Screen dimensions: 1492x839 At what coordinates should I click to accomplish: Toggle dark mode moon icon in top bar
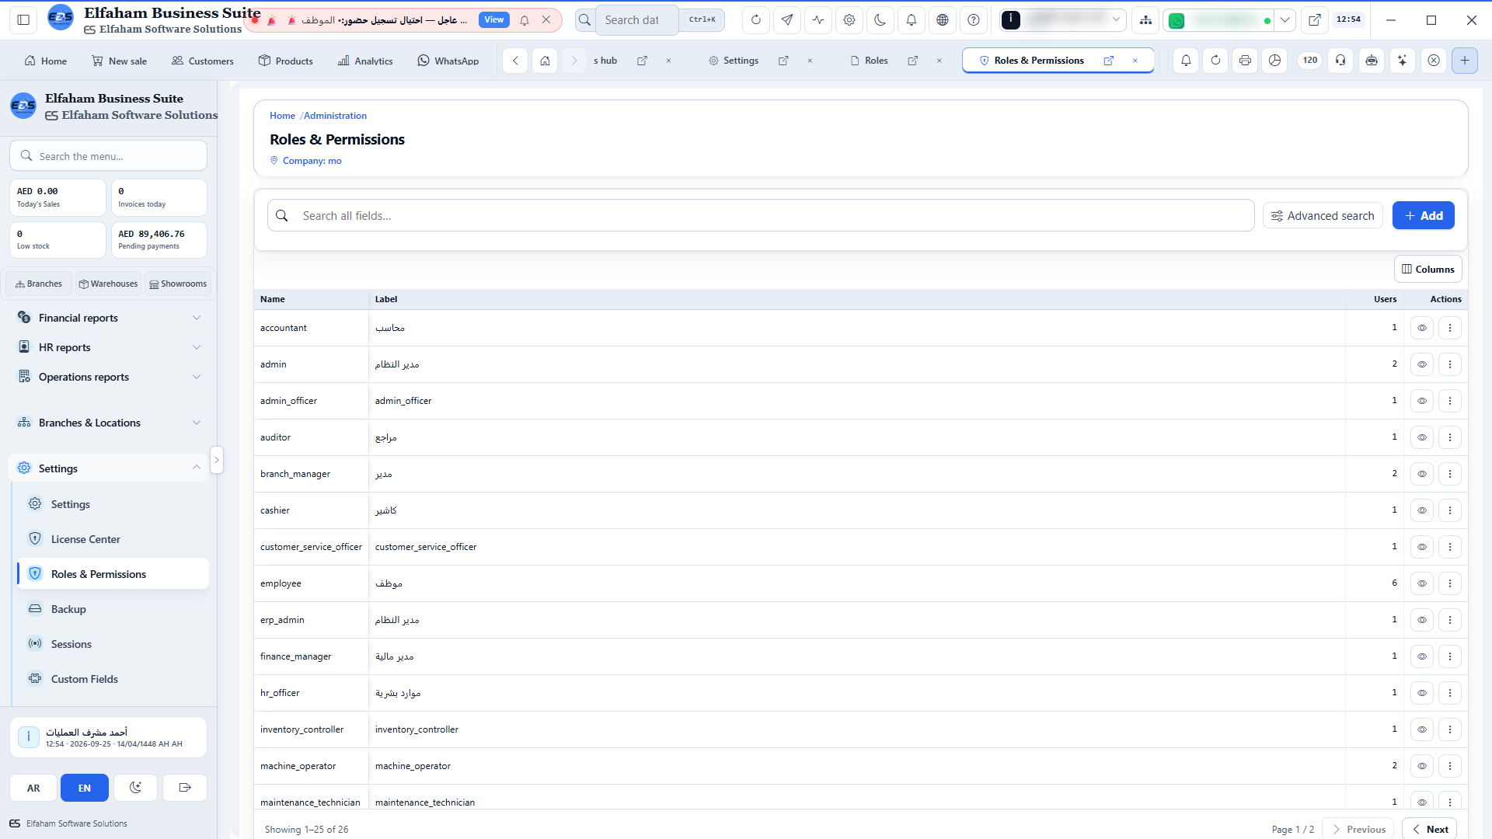click(880, 20)
